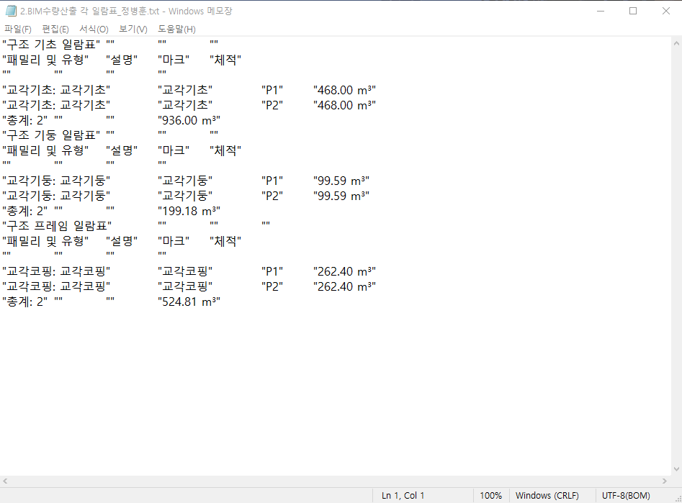Screen dimensions: 682x503
Task: Click the "구조 프레임 일람표" heading text
Action: (57, 226)
